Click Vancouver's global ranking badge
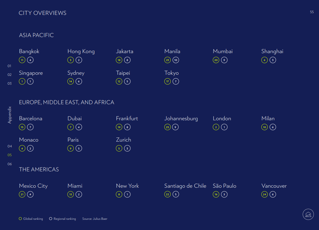 tap(265, 194)
